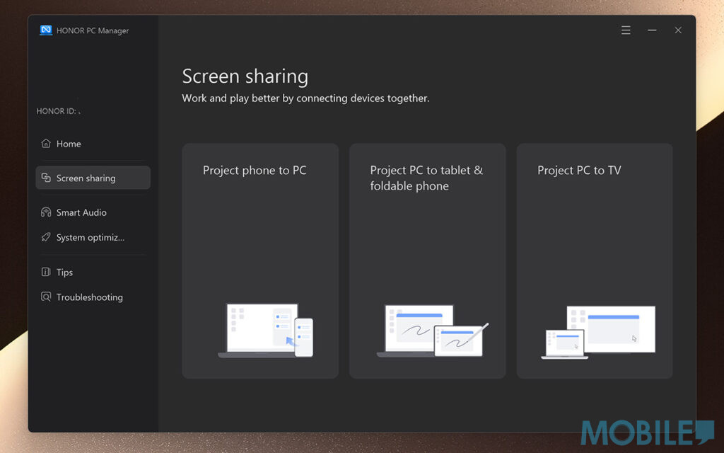Click the HONOR PC Manager title text
Viewport: 724px width, 453px height.
(x=93, y=31)
